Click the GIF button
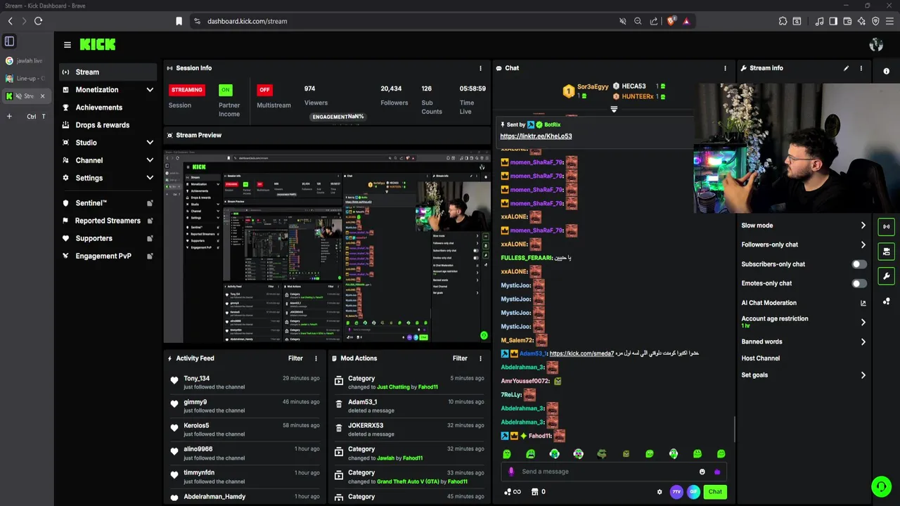Viewport: 900px width, 506px height. [693, 492]
